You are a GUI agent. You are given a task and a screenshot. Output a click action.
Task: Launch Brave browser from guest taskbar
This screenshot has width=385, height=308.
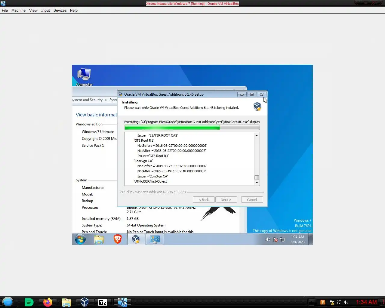[x=118, y=239]
